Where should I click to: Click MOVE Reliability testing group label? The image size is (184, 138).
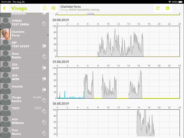pyautogui.click(x=84, y=10)
